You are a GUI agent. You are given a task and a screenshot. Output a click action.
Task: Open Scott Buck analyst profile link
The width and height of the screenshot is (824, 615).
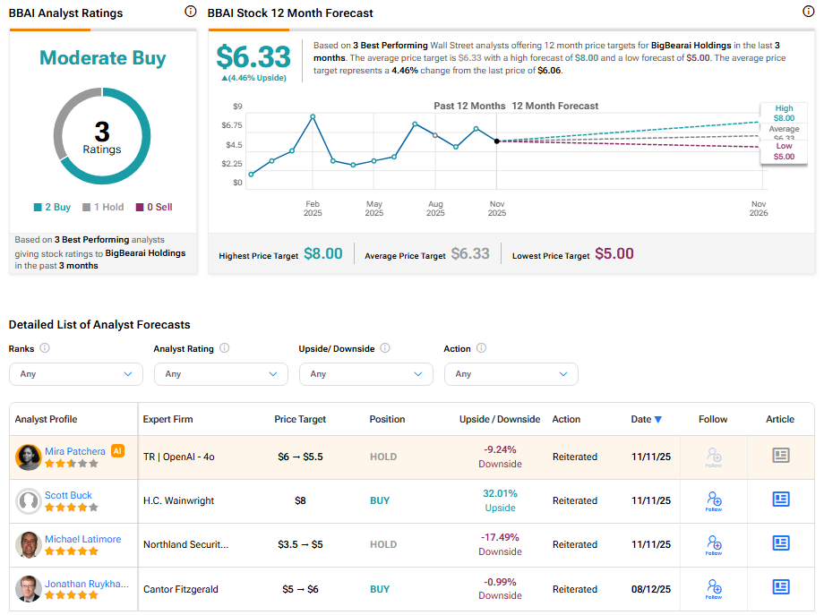(69, 495)
